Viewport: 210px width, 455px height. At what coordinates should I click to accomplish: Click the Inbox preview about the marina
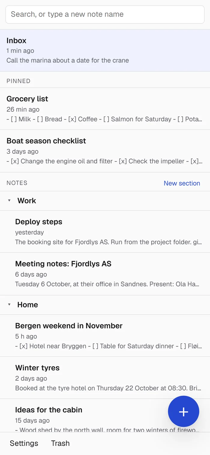(x=68, y=60)
